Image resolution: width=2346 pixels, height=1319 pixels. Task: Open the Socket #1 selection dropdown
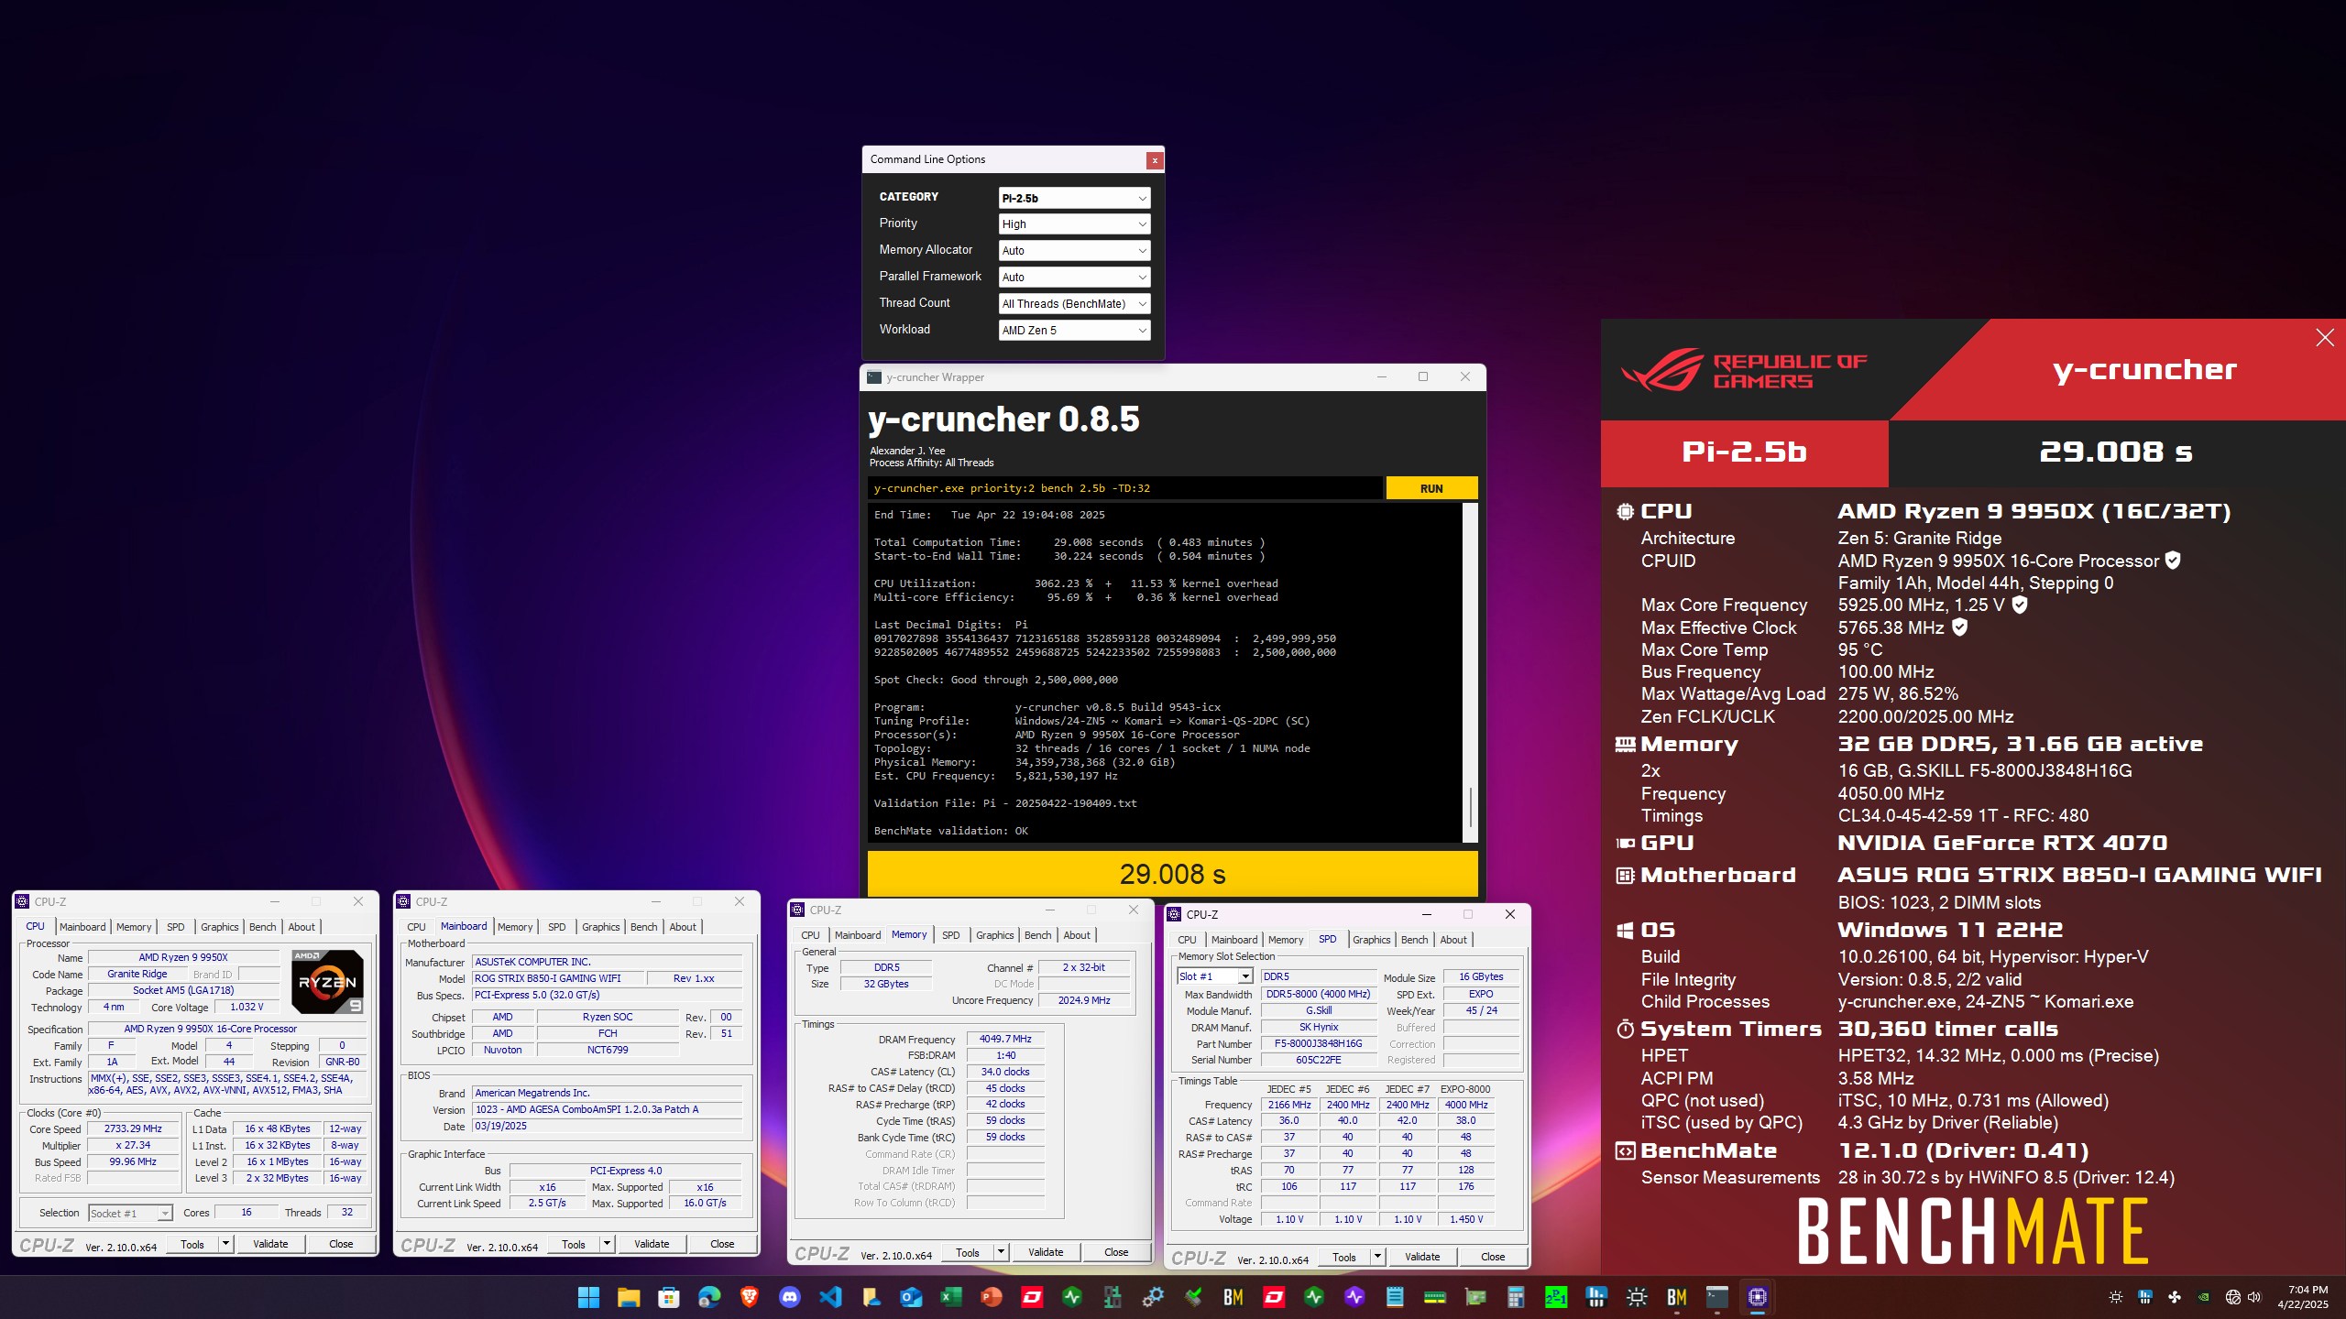tap(130, 1213)
